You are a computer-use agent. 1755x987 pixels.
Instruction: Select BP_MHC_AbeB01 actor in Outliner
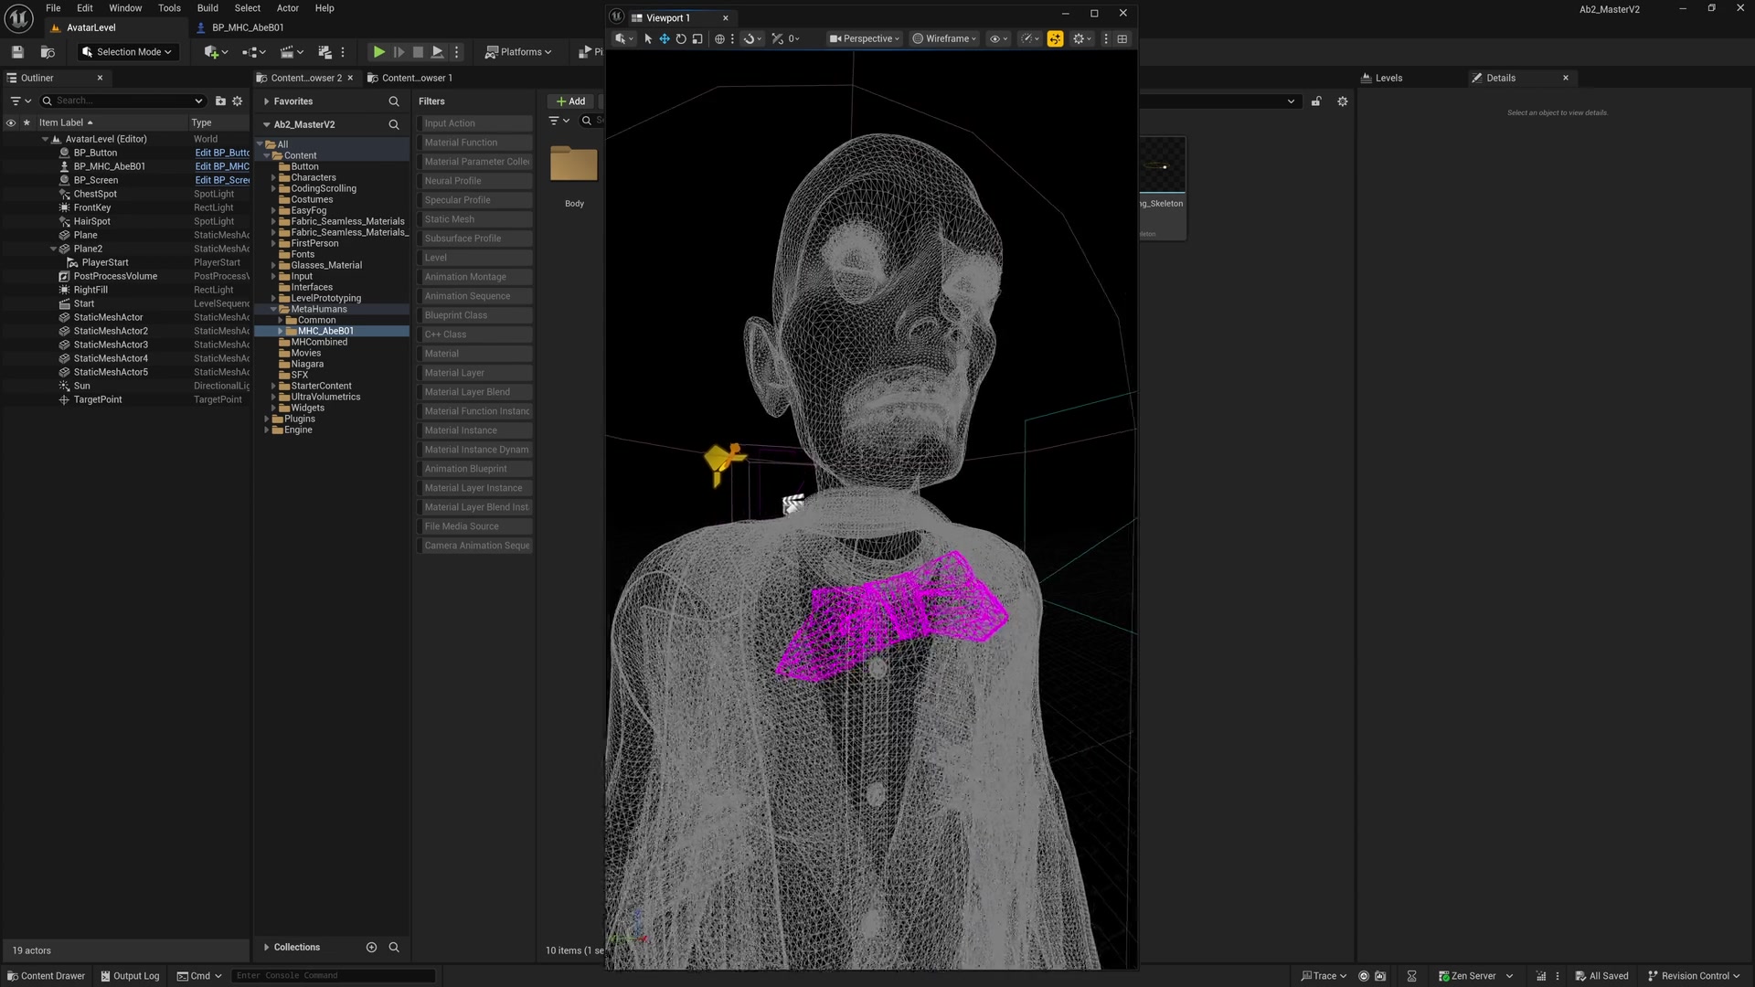pos(109,166)
